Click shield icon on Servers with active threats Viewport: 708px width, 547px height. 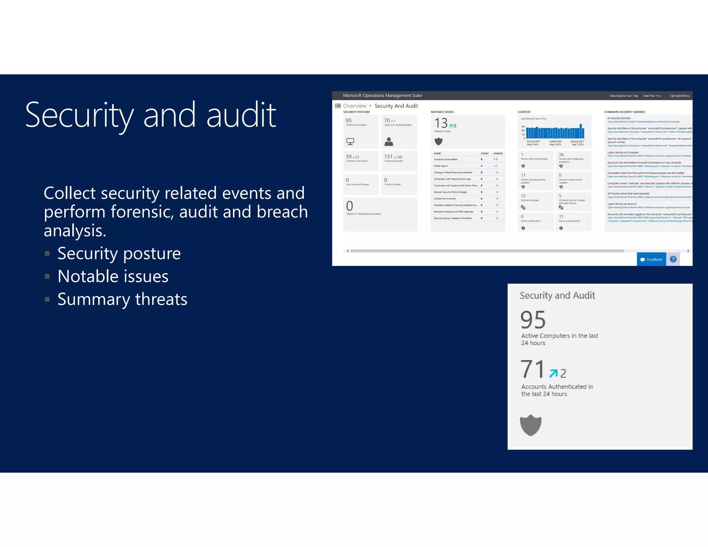pyautogui.click(x=523, y=166)
